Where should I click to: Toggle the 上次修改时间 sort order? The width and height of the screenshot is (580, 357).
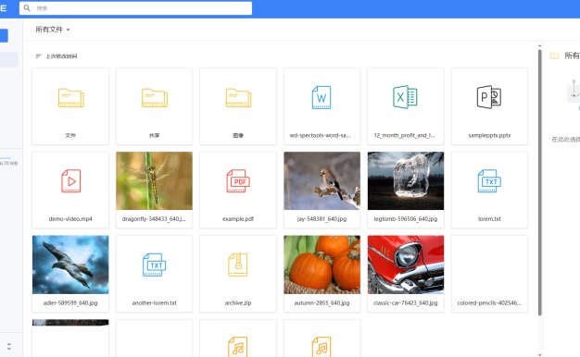[x=57, y=56]
